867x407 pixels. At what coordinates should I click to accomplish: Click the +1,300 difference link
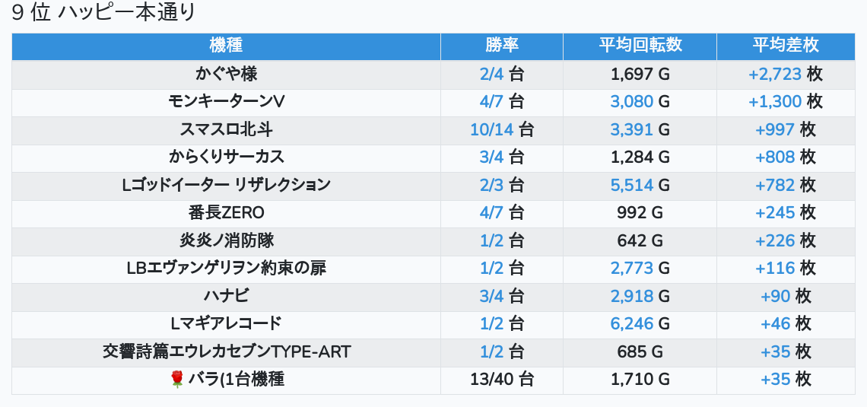click(774, 102)
